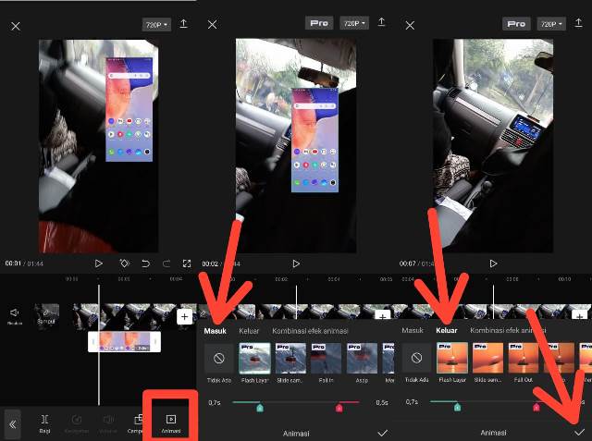Click the white playhead on the 00:02 timeline

(296, 301)
